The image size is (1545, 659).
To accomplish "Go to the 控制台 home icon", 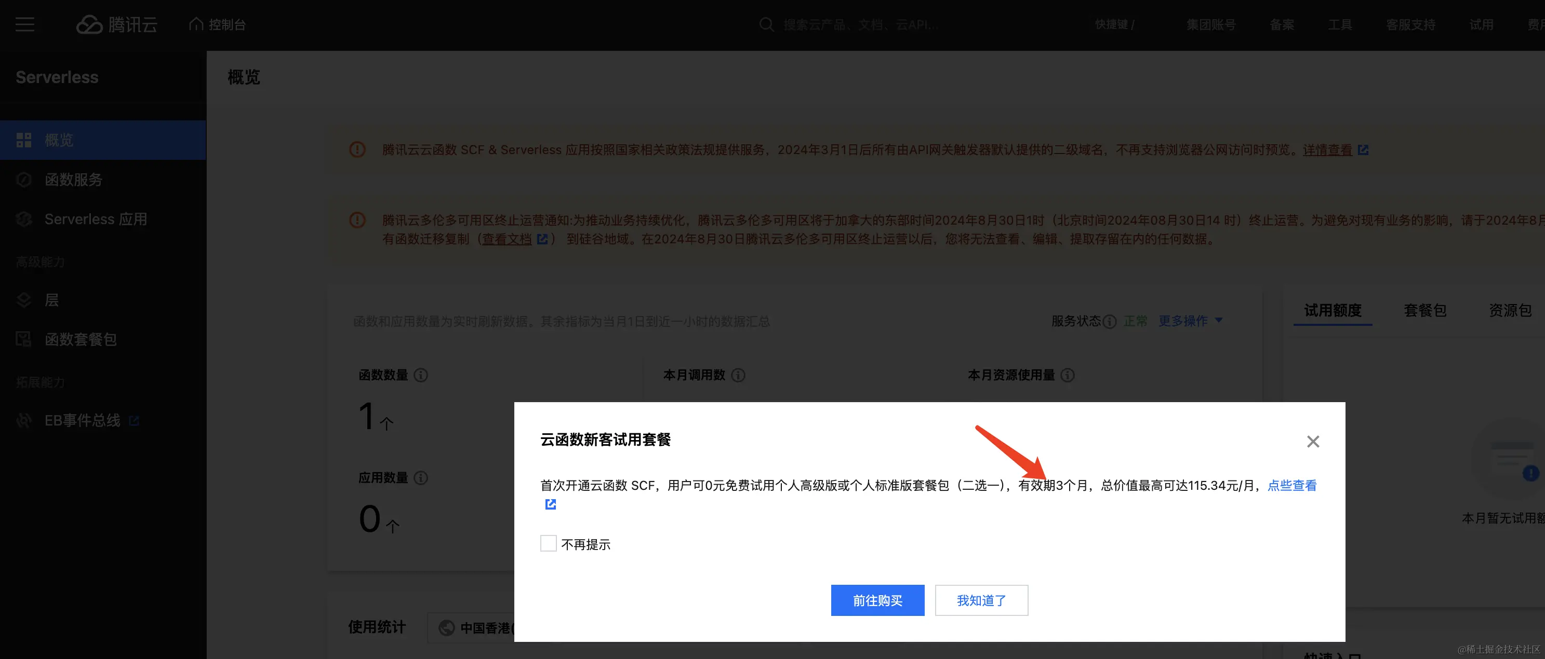I will 195,24.
